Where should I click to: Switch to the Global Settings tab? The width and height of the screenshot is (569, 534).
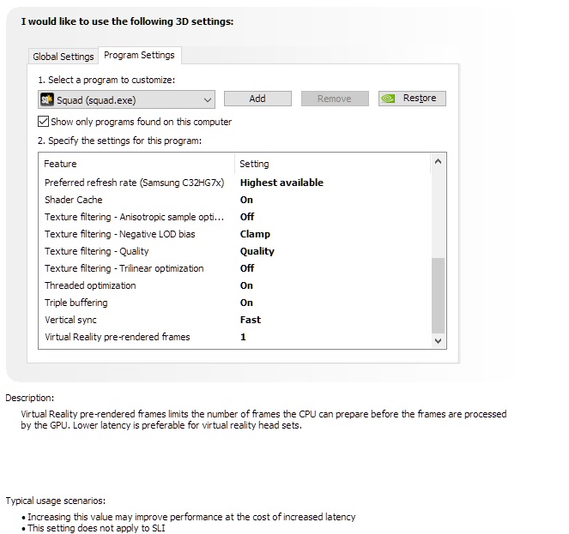(63, 57)
